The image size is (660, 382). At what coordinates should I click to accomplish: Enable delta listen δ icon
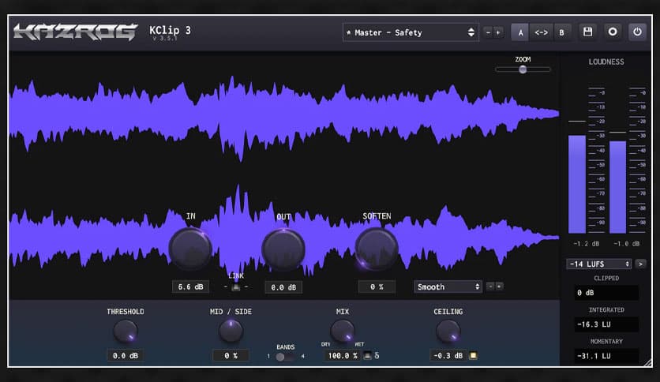point(377,355)
